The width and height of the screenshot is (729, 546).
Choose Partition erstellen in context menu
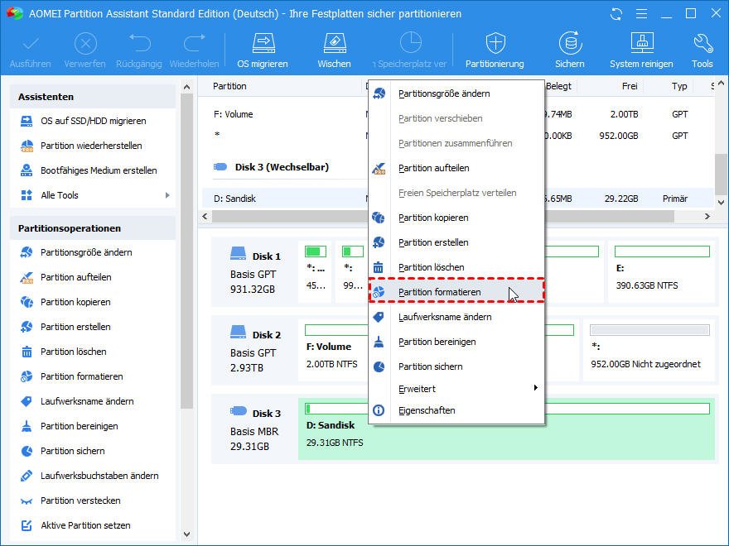coord(456,242)
